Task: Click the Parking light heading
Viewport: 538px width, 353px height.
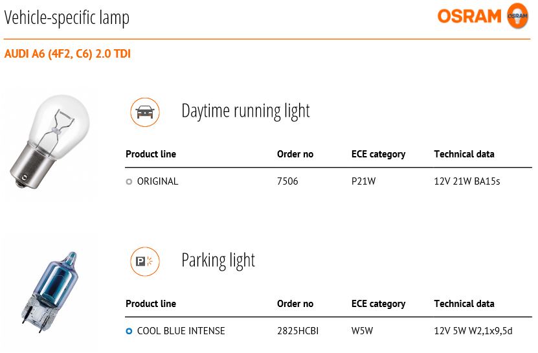Action: coord(218,261)
